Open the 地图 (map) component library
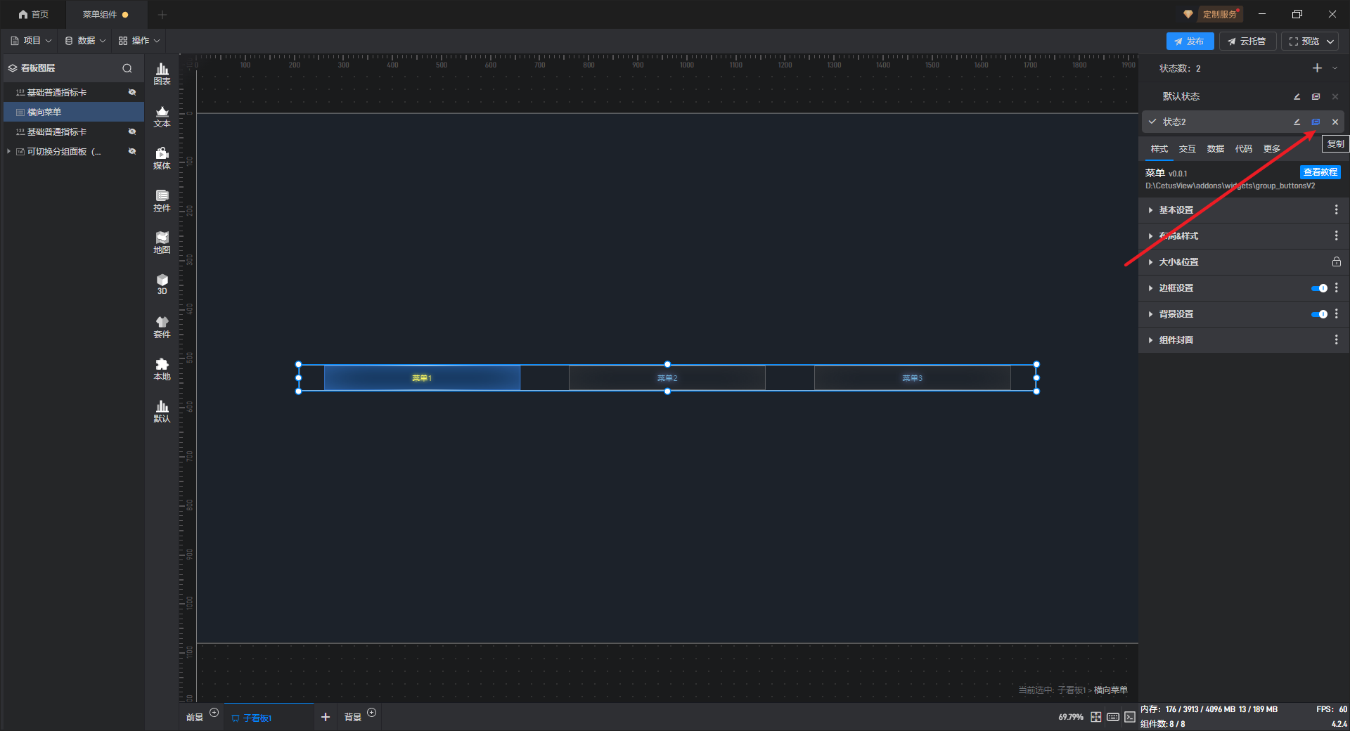 162,242
